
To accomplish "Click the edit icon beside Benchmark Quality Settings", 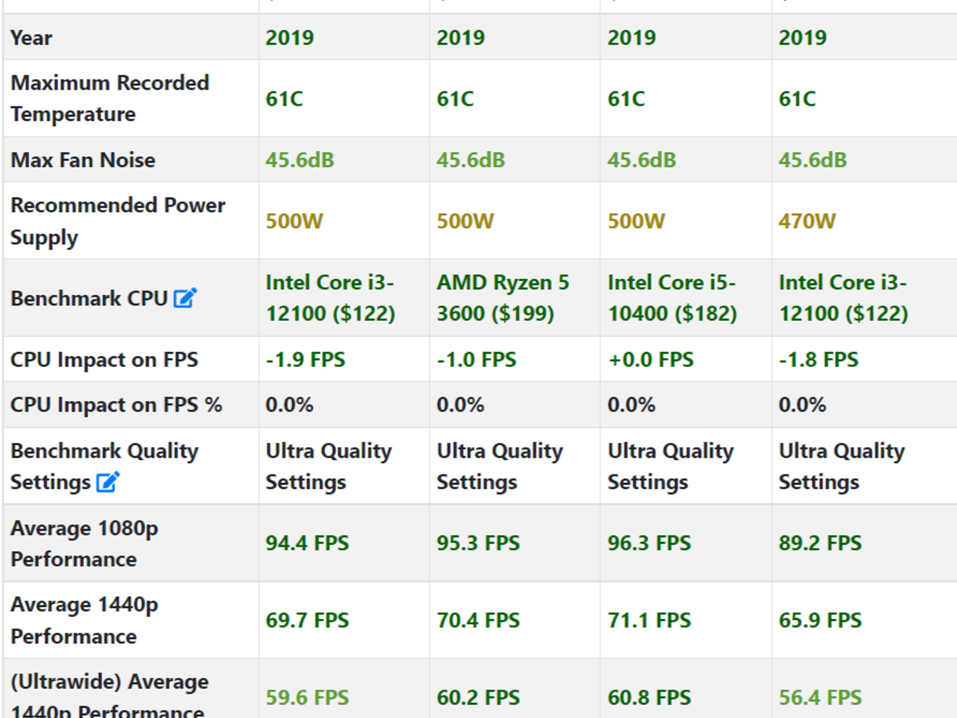I will (x=108, y=482).
